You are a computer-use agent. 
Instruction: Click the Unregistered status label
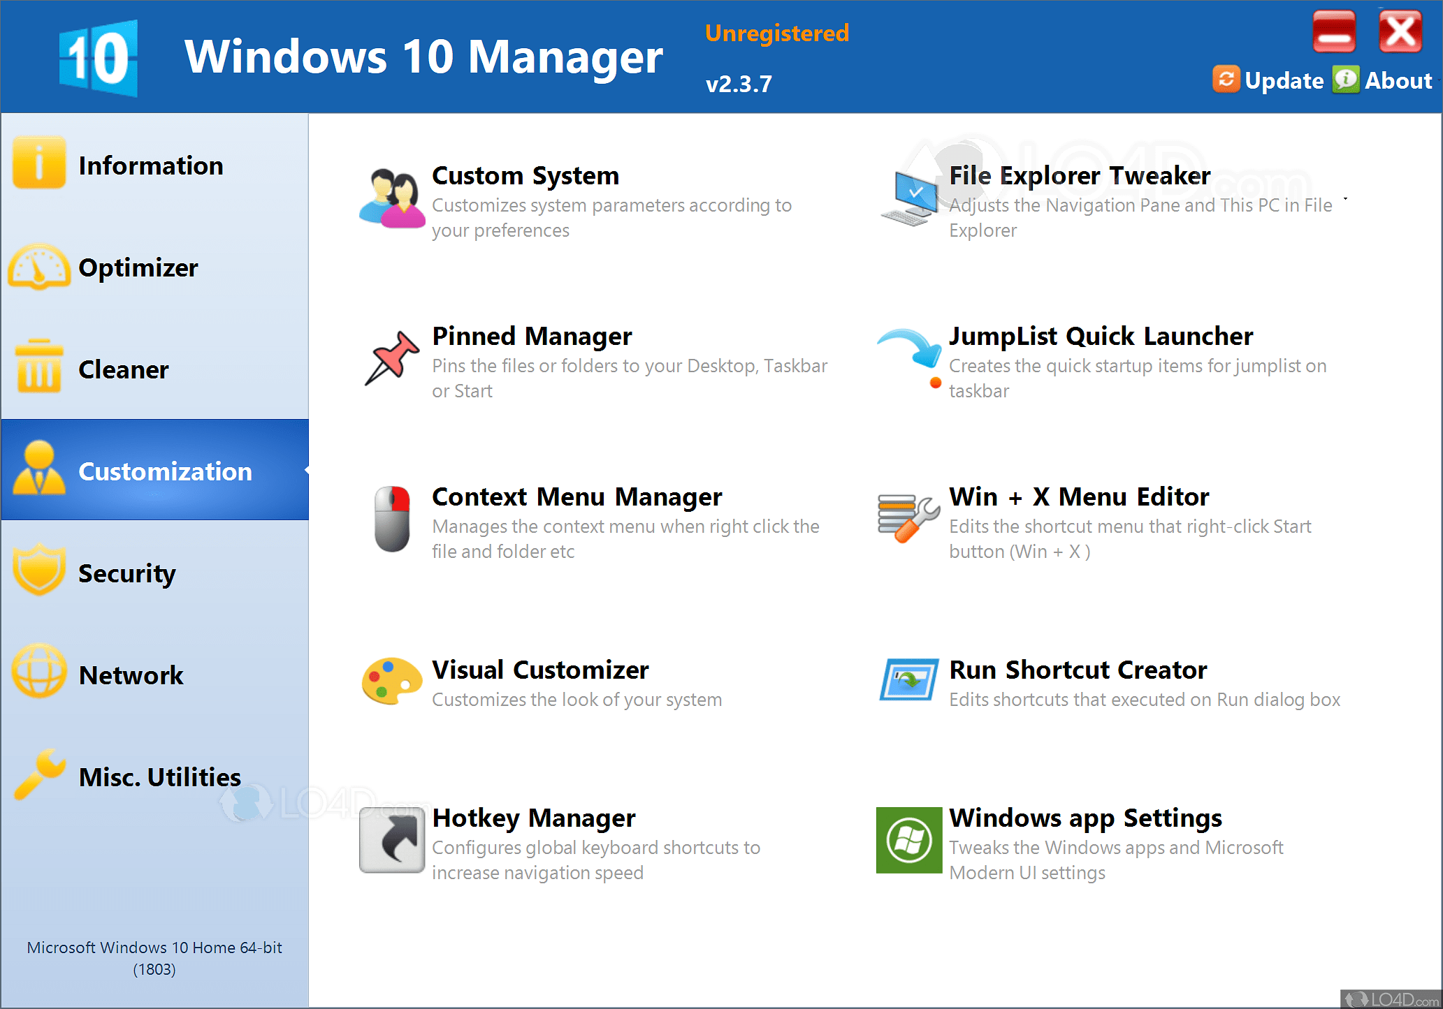click(776, 32)
